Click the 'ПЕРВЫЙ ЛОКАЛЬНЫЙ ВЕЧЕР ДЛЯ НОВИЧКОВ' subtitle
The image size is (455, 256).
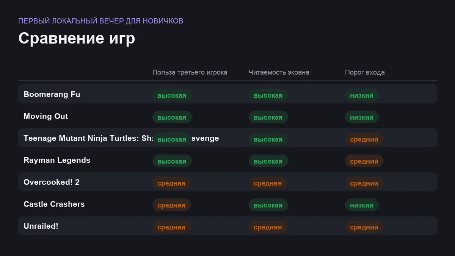click(101, 21)
